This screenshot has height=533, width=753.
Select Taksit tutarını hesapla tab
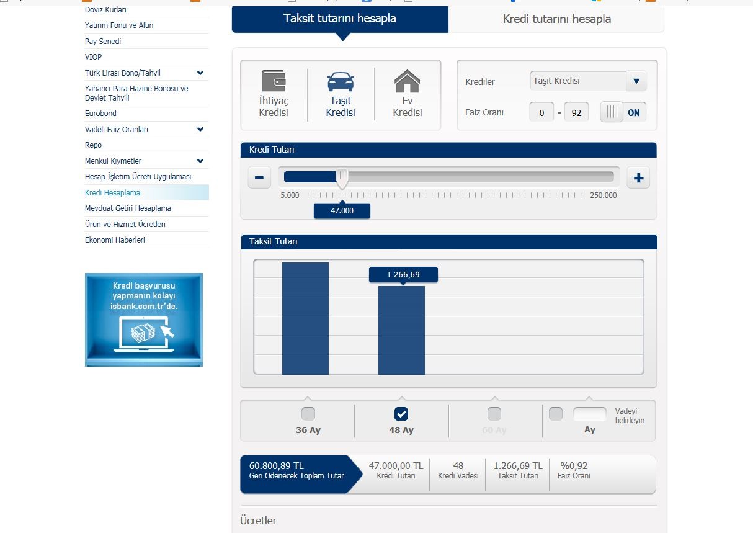340,19
